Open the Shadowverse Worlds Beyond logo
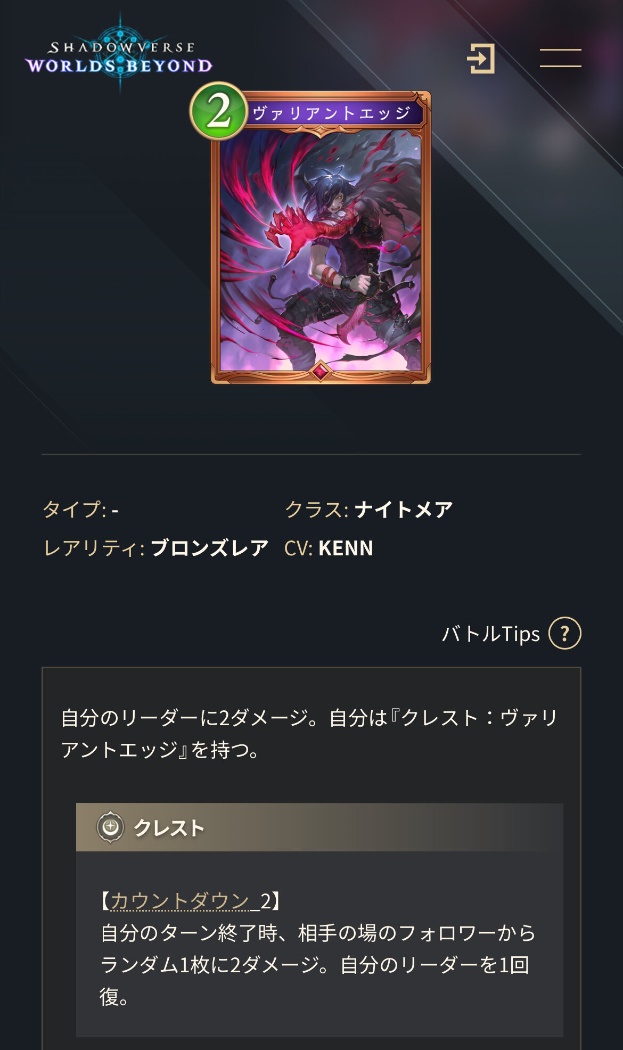Image resolution: width=623 pixels, height=1050 pixels. point(119,54)
